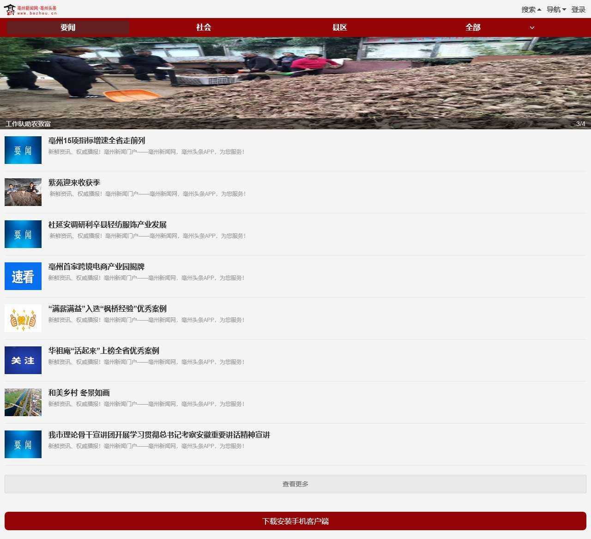Screen dimensions: 591x539
Task: Click 要闻 icon beside 杜延安调研 article
Action: pyautogui.click(x=23, y=234)
